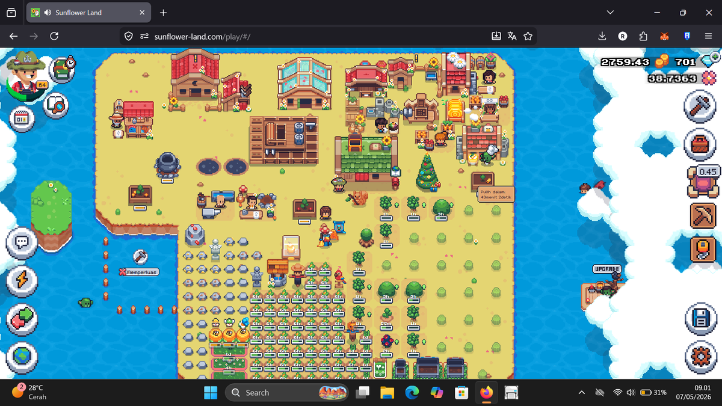The image size is (722, 406).
Task: Click the floppy disk save button
Action: point(700,319)
